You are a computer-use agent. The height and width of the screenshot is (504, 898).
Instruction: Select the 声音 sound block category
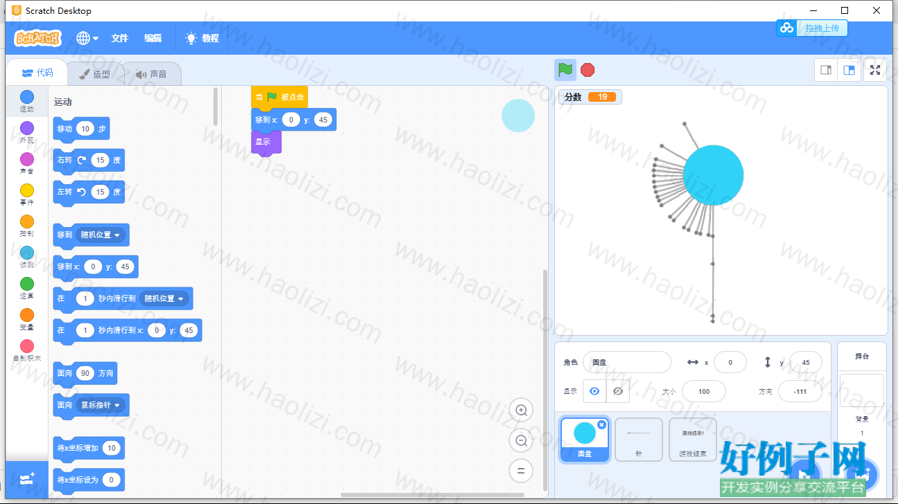tap(26, 163)
